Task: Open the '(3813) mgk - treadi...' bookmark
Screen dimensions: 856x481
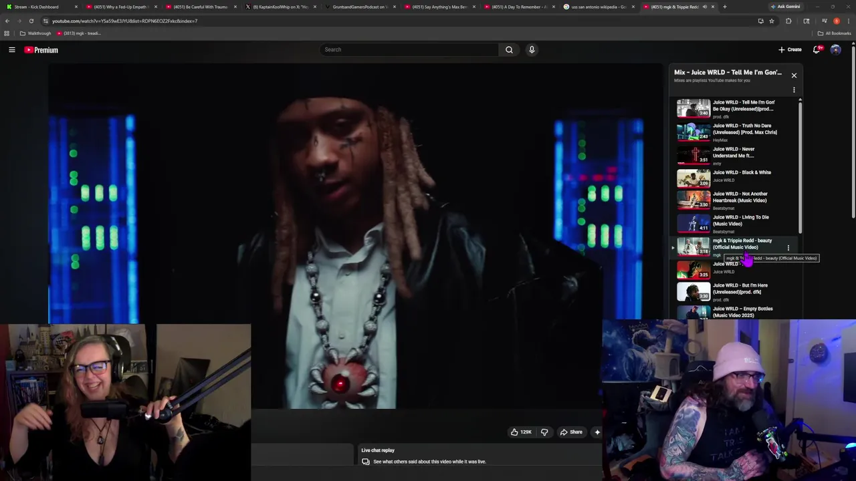Action: (x=79, y=33)
